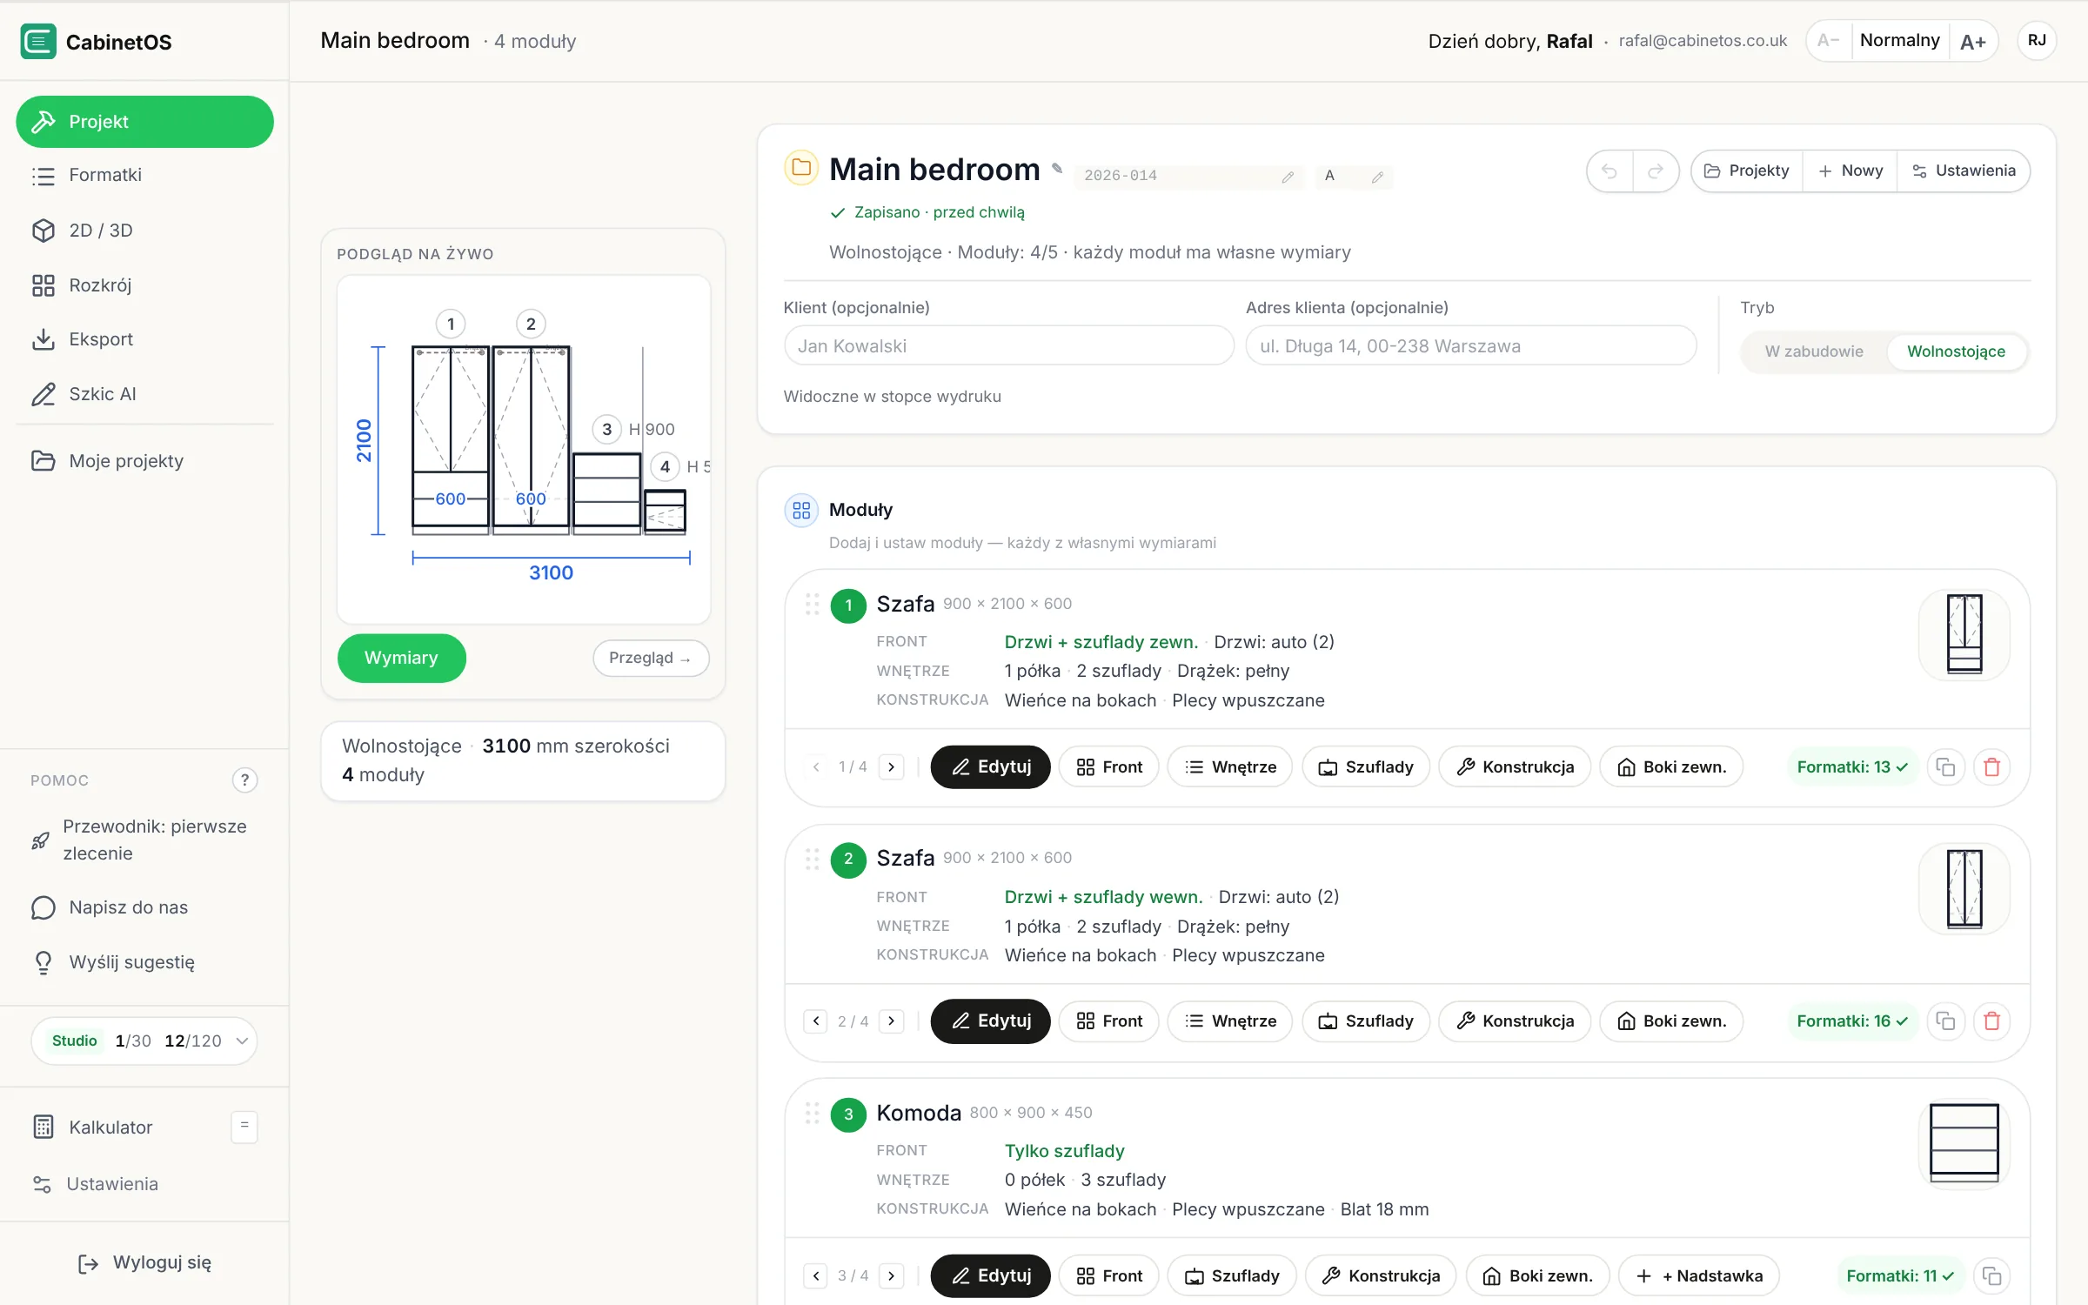Click Adres klienta input field
The image size is (2088, 1305).
1470,346
